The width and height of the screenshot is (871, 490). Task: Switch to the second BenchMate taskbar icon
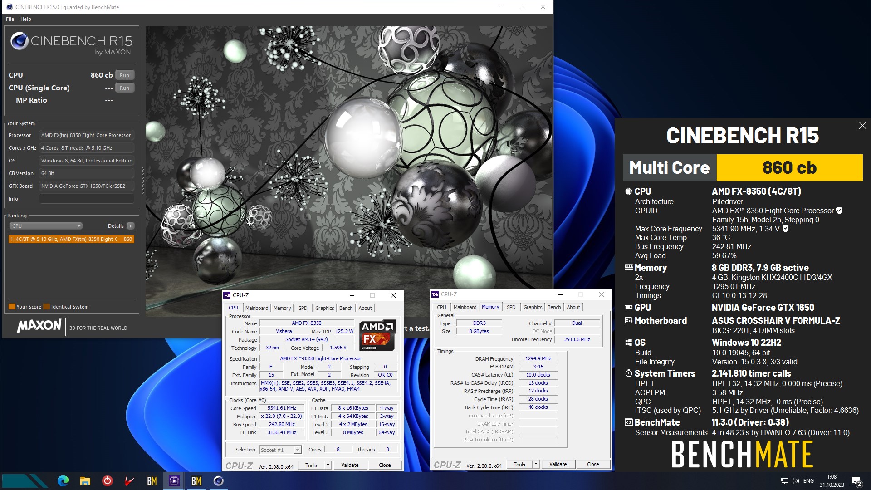pos(196,481)
